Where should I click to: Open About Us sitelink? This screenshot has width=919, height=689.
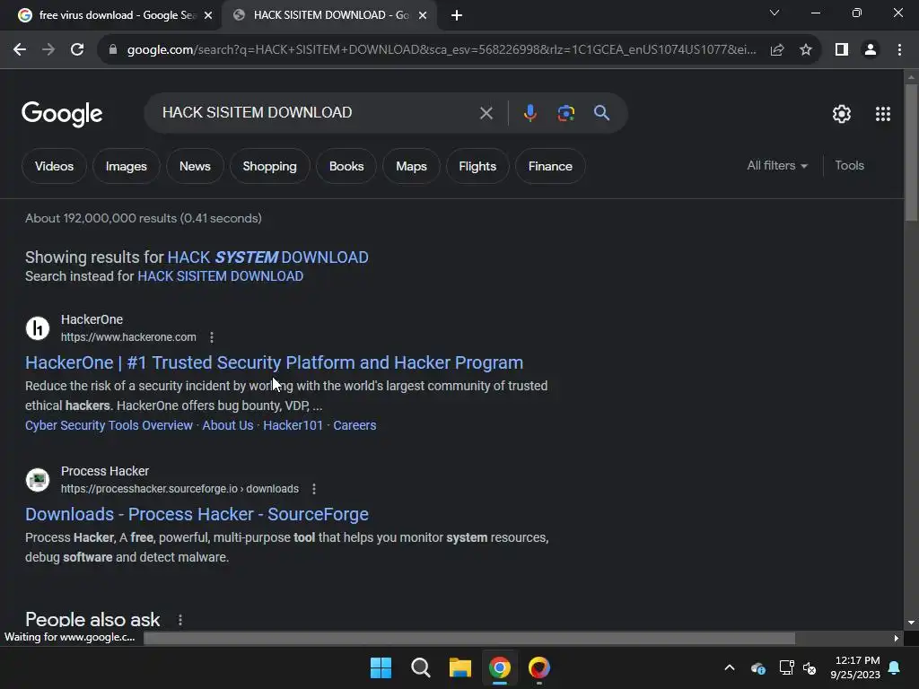[x=228, y=425]
